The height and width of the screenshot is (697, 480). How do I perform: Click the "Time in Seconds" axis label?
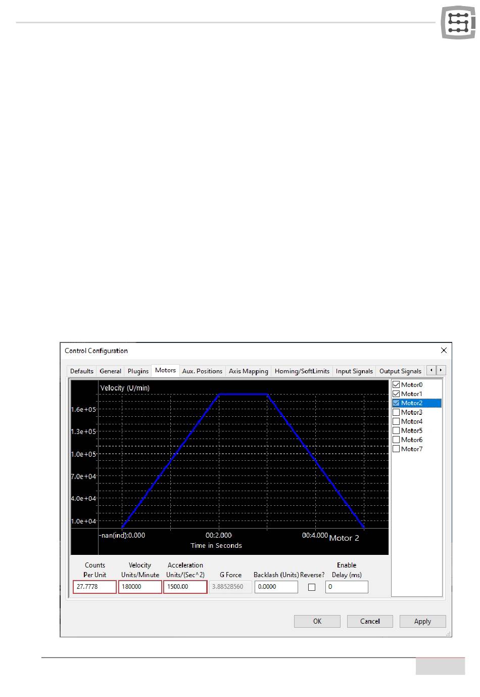click(x=216, y=545)
